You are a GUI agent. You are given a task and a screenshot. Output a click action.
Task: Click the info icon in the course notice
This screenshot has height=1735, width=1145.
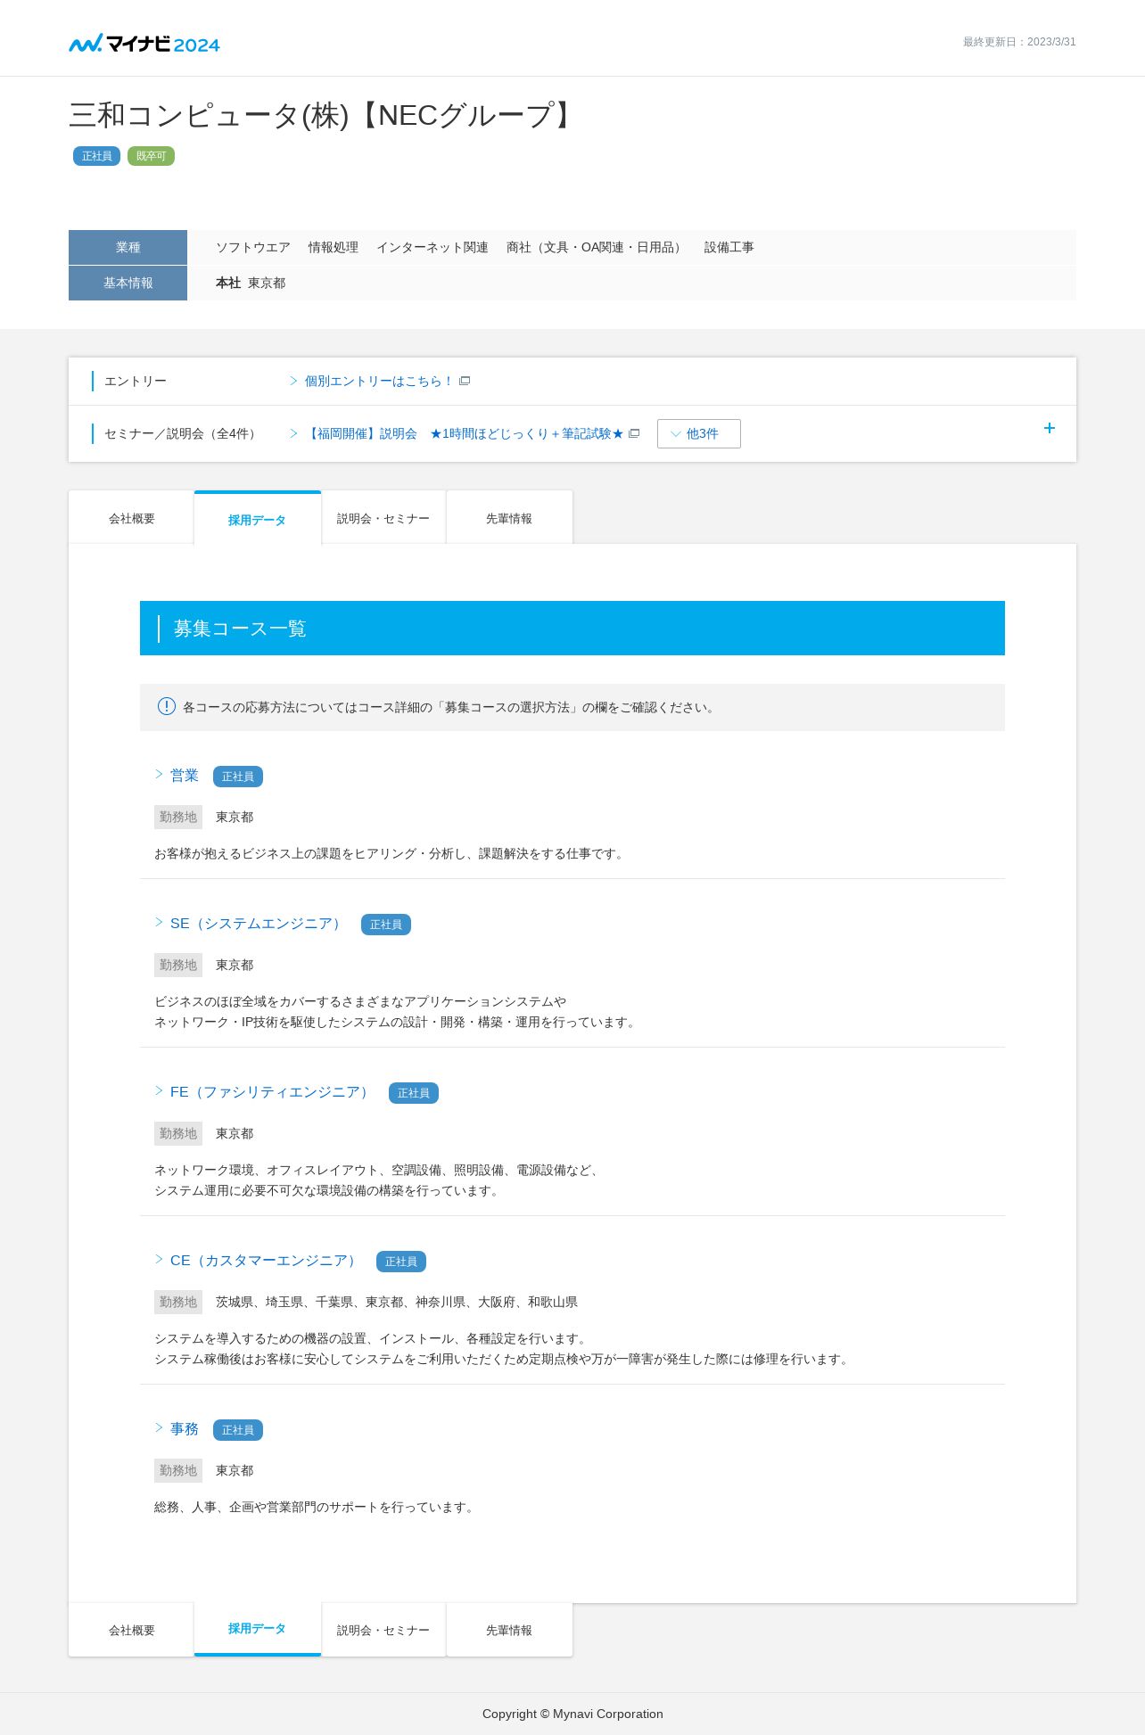[167, 706]
